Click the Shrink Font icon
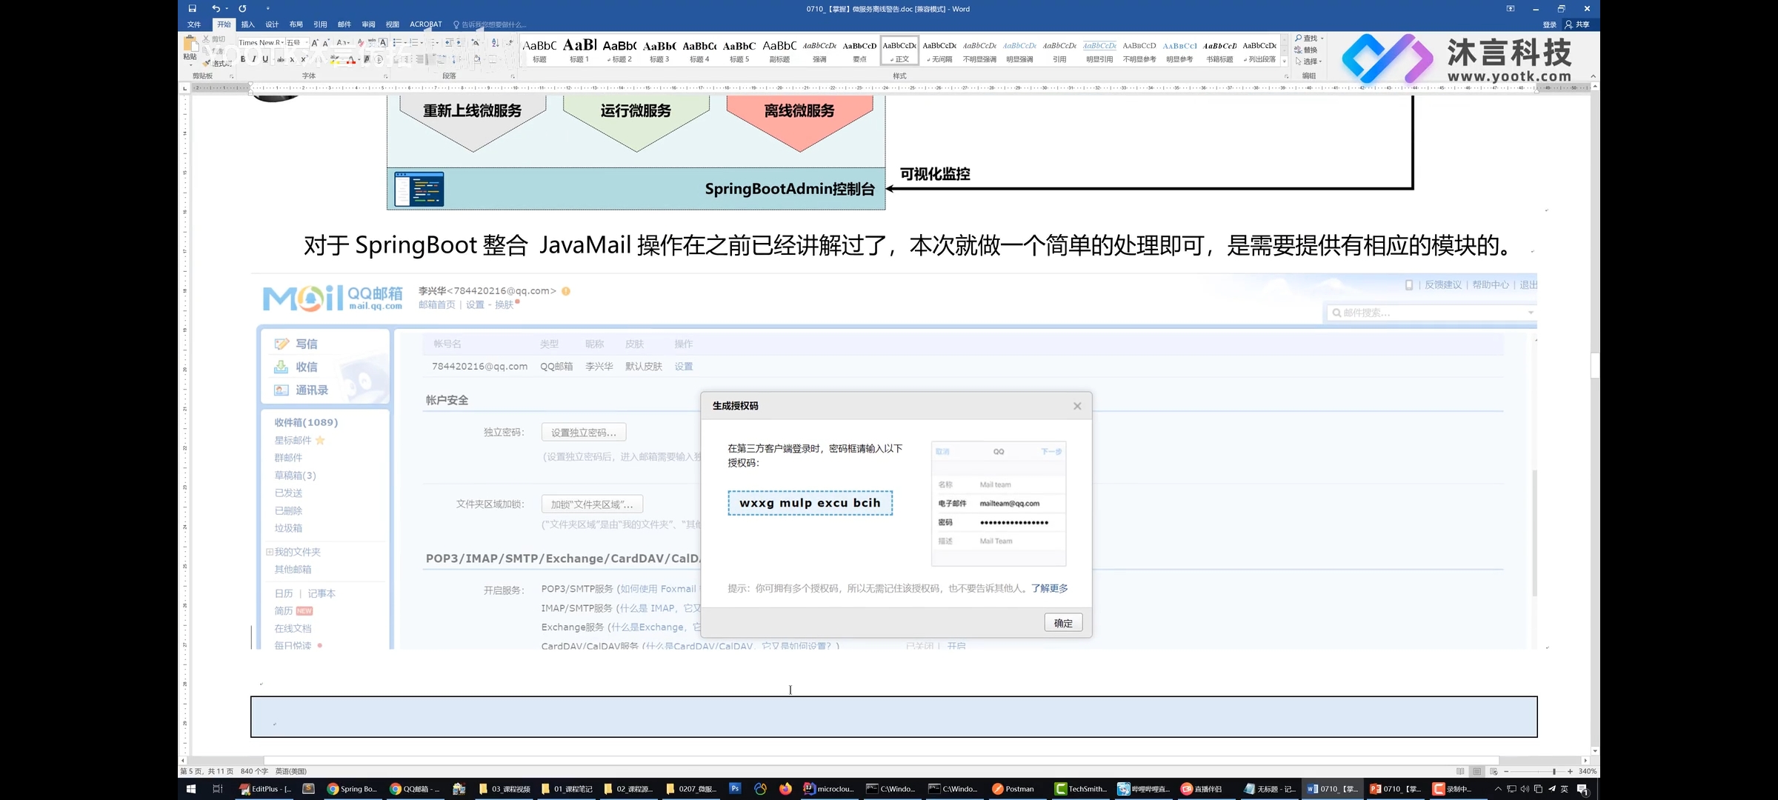 point(326,42)
